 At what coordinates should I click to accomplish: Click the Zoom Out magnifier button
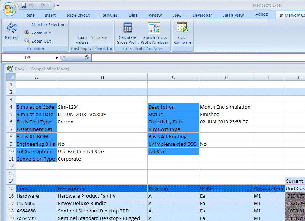(37, 41)
